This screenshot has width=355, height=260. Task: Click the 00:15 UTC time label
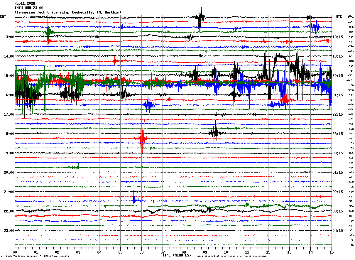[x=338, y=153]
